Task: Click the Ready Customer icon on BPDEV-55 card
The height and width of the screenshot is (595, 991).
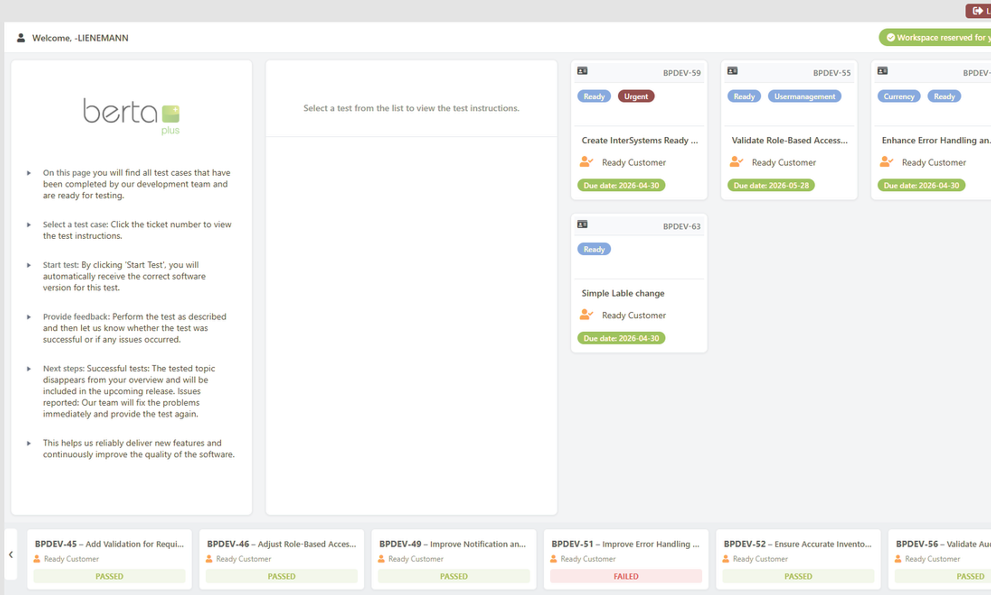Action: [736, 162]
